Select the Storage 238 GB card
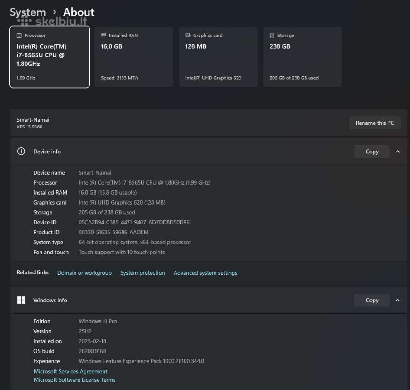This screenshot has width=410, height=390. pos(303,57)
